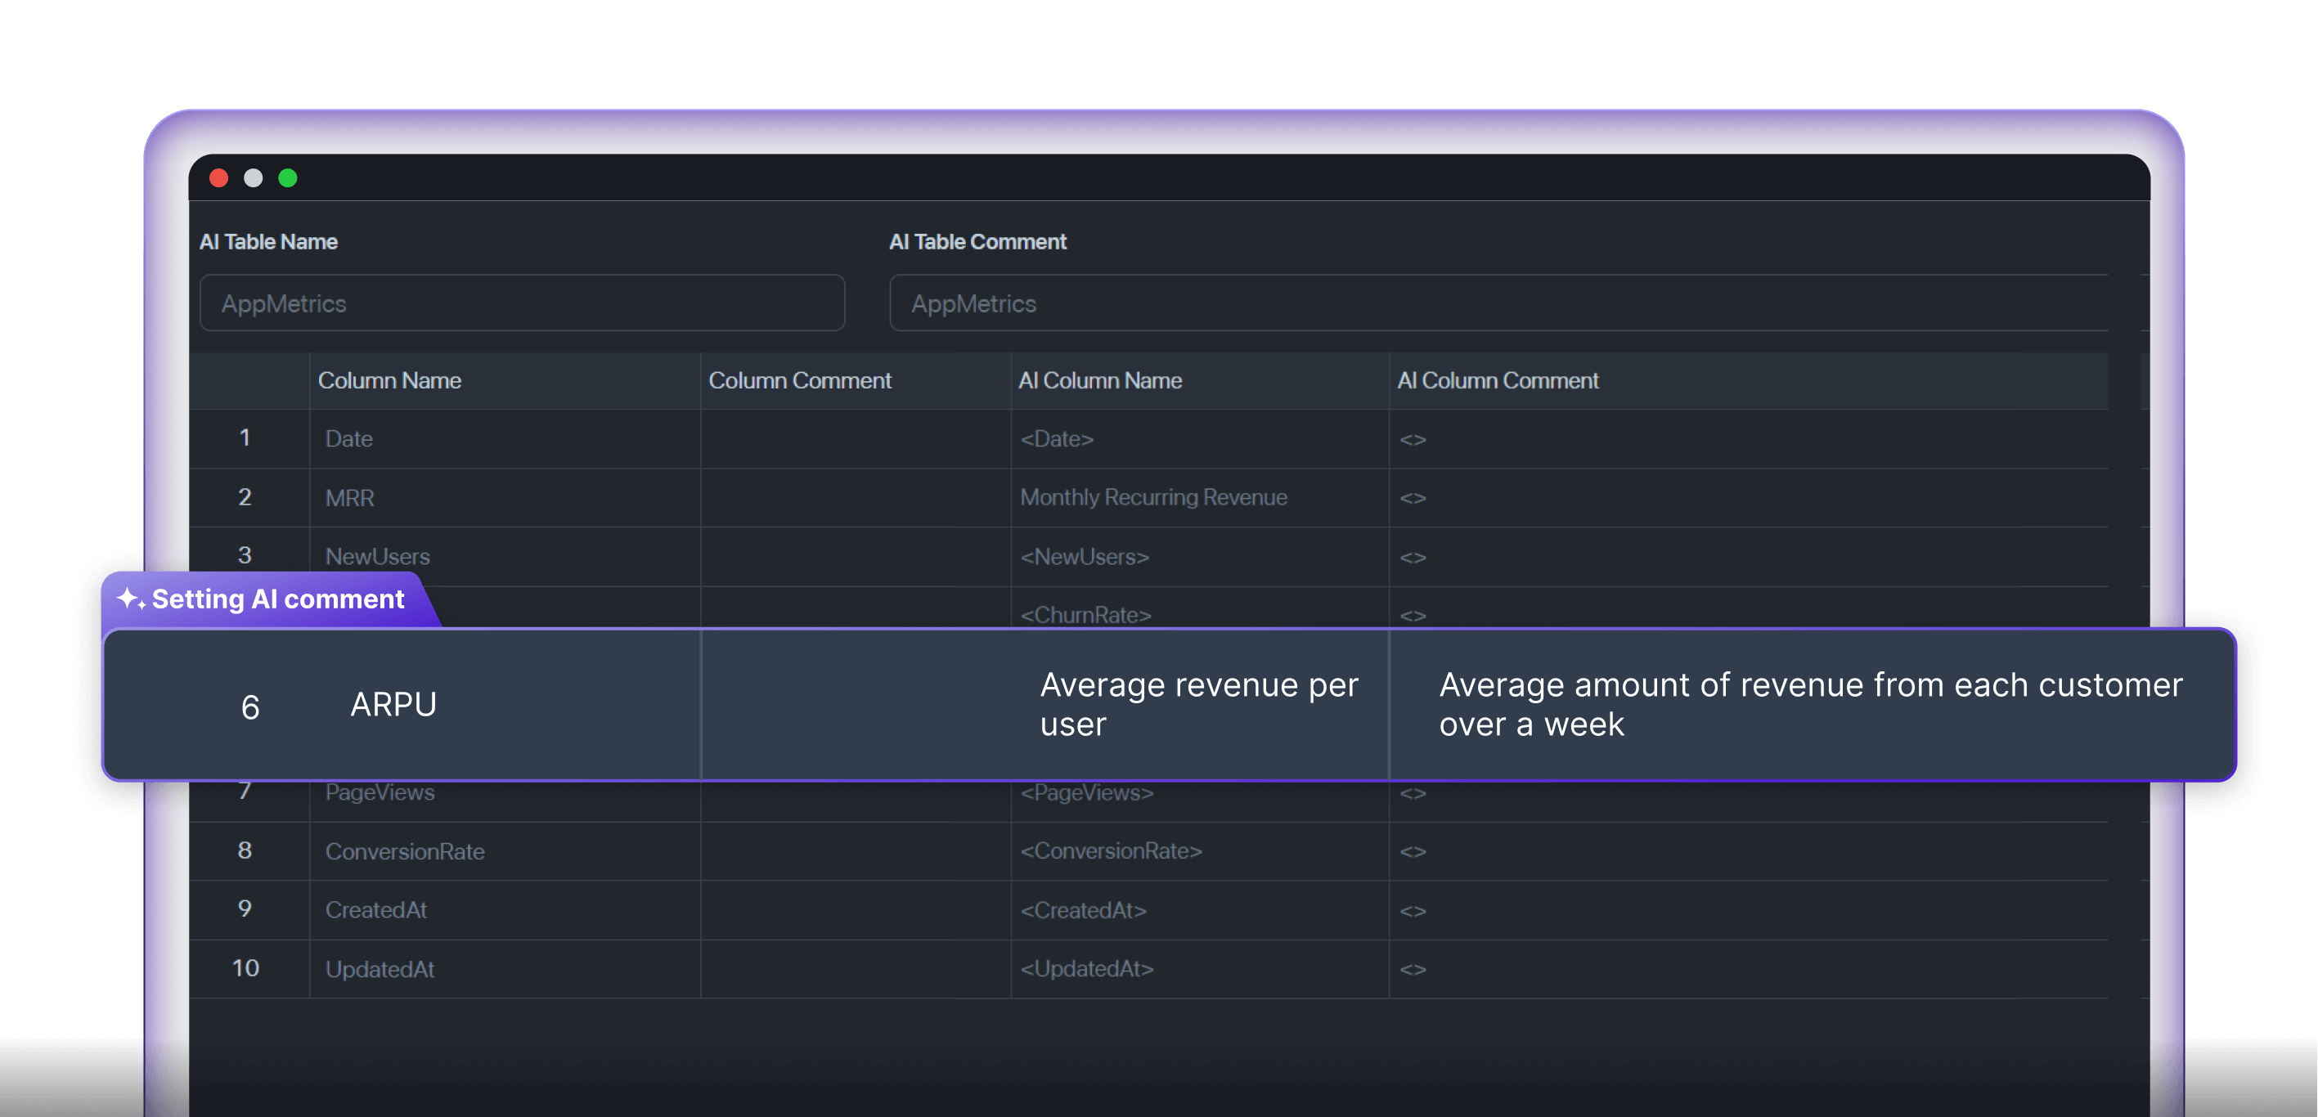Click row number 10
Screen dimensions: 2318x1117
coord(245,967)
